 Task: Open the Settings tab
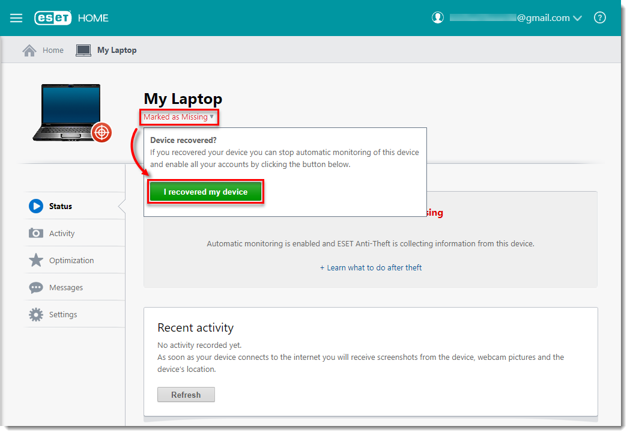click(x=74, y=314)
